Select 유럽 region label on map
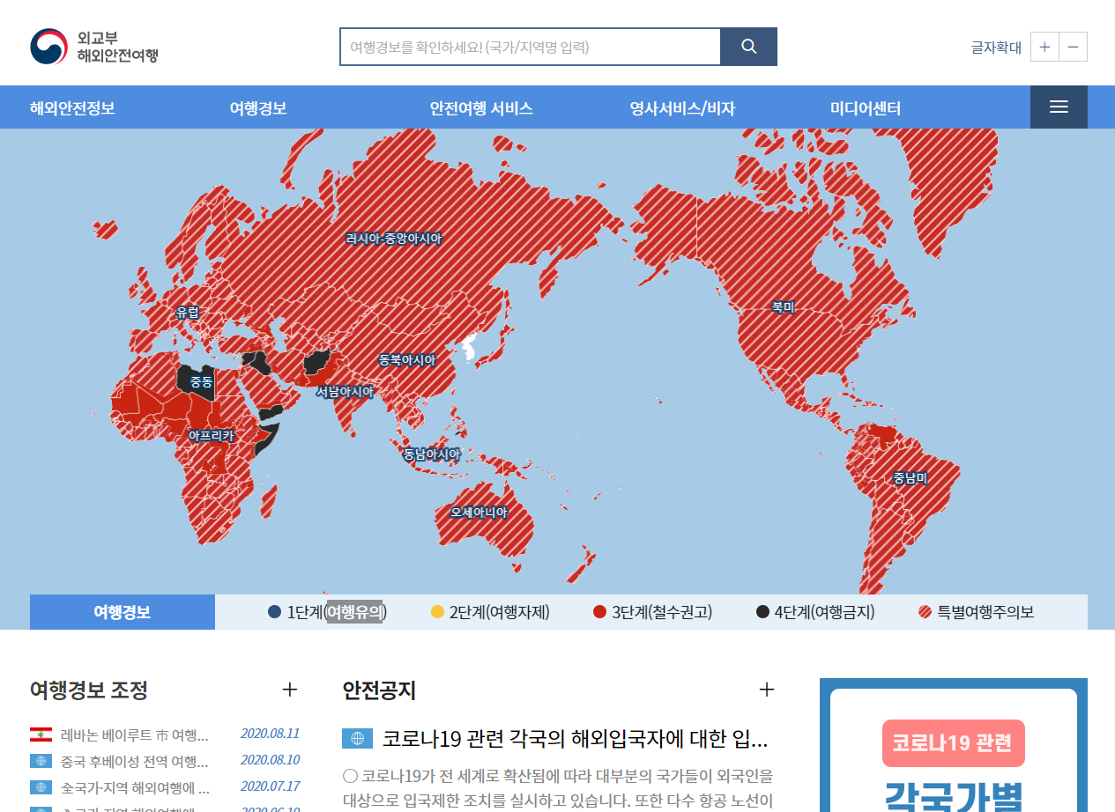This screenshot has height=812, width=1115. 188,312
